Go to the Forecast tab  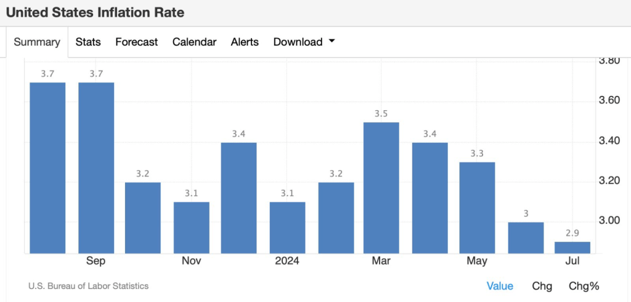pos(136,42)
